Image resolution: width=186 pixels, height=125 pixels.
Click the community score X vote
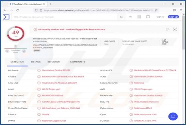7,51
